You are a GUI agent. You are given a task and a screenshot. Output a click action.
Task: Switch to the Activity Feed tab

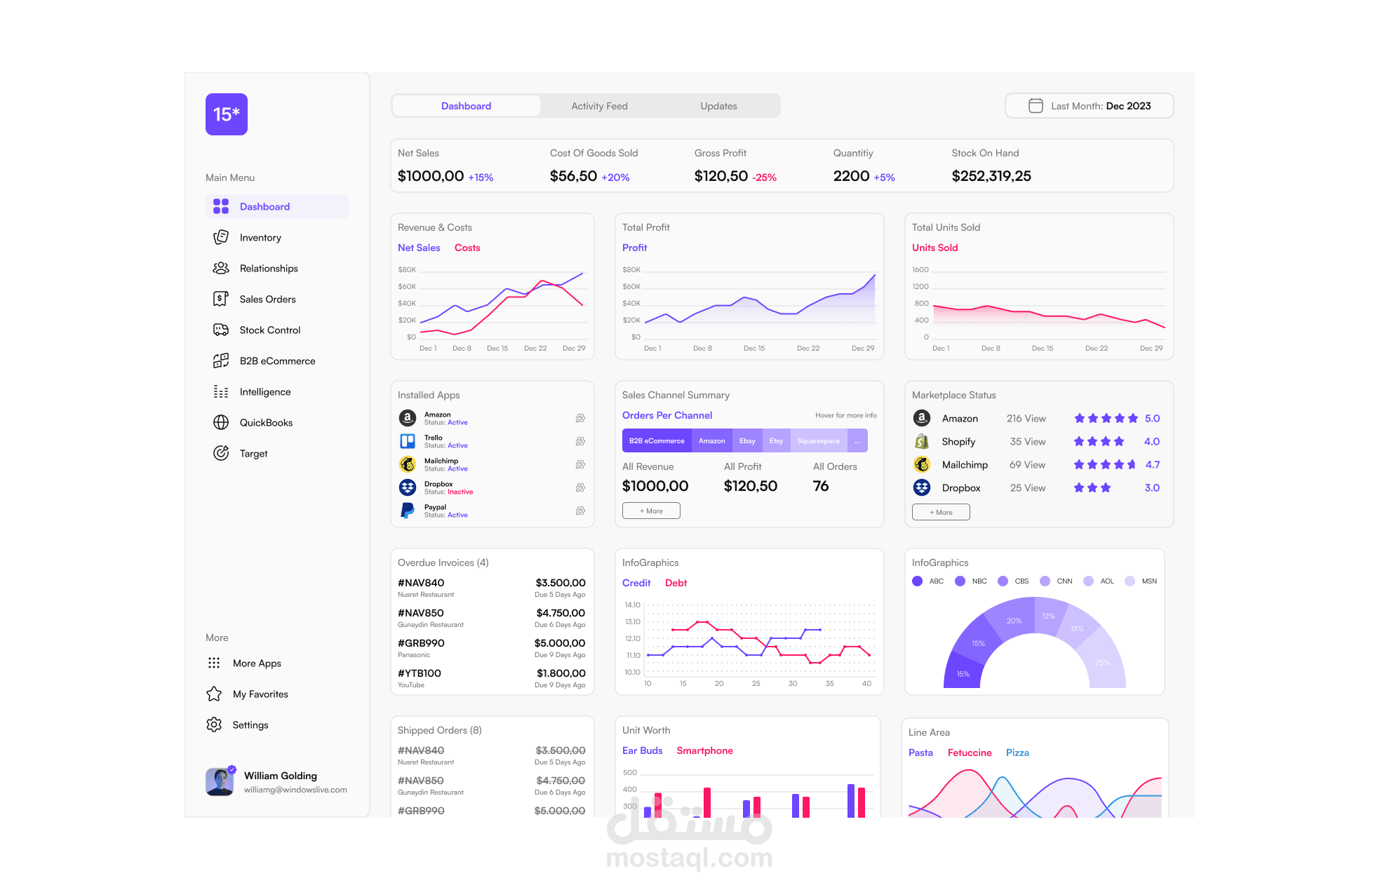click(x=599, y=106)
